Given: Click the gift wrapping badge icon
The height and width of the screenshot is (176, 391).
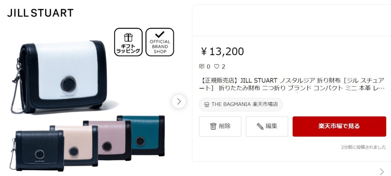Looking at the screenshot, I should click(128, 42).
